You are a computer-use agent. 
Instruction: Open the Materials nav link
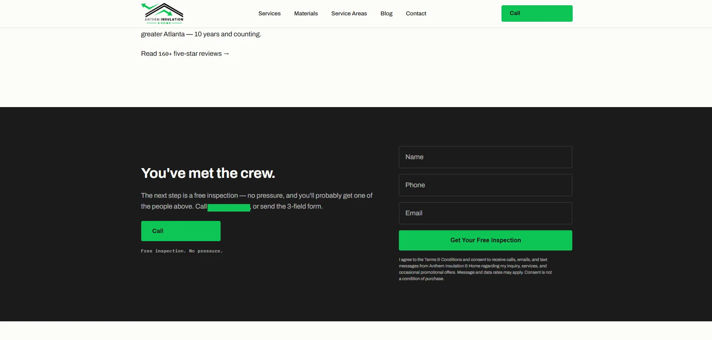click(x=306, y=13)
